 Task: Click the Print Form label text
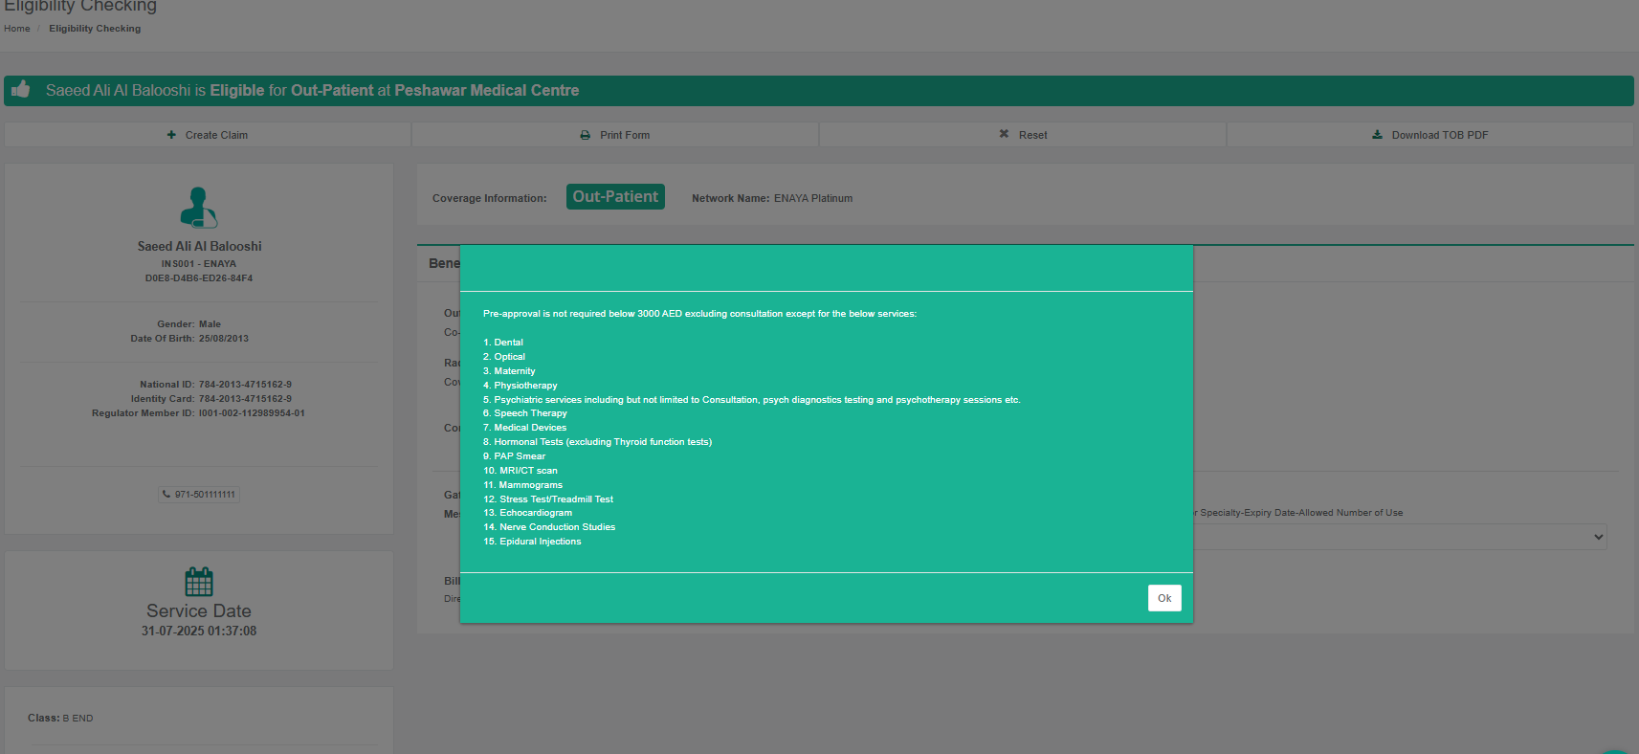(625, 135)
